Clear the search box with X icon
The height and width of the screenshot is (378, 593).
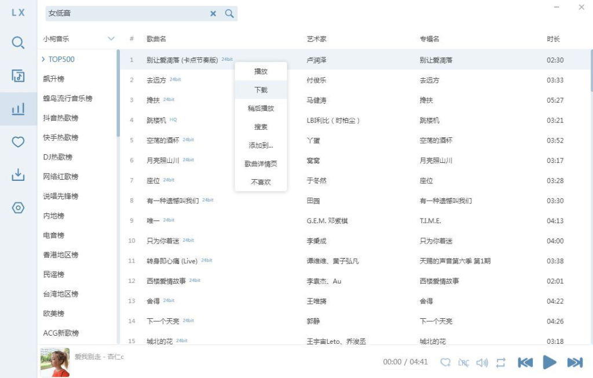213,14
